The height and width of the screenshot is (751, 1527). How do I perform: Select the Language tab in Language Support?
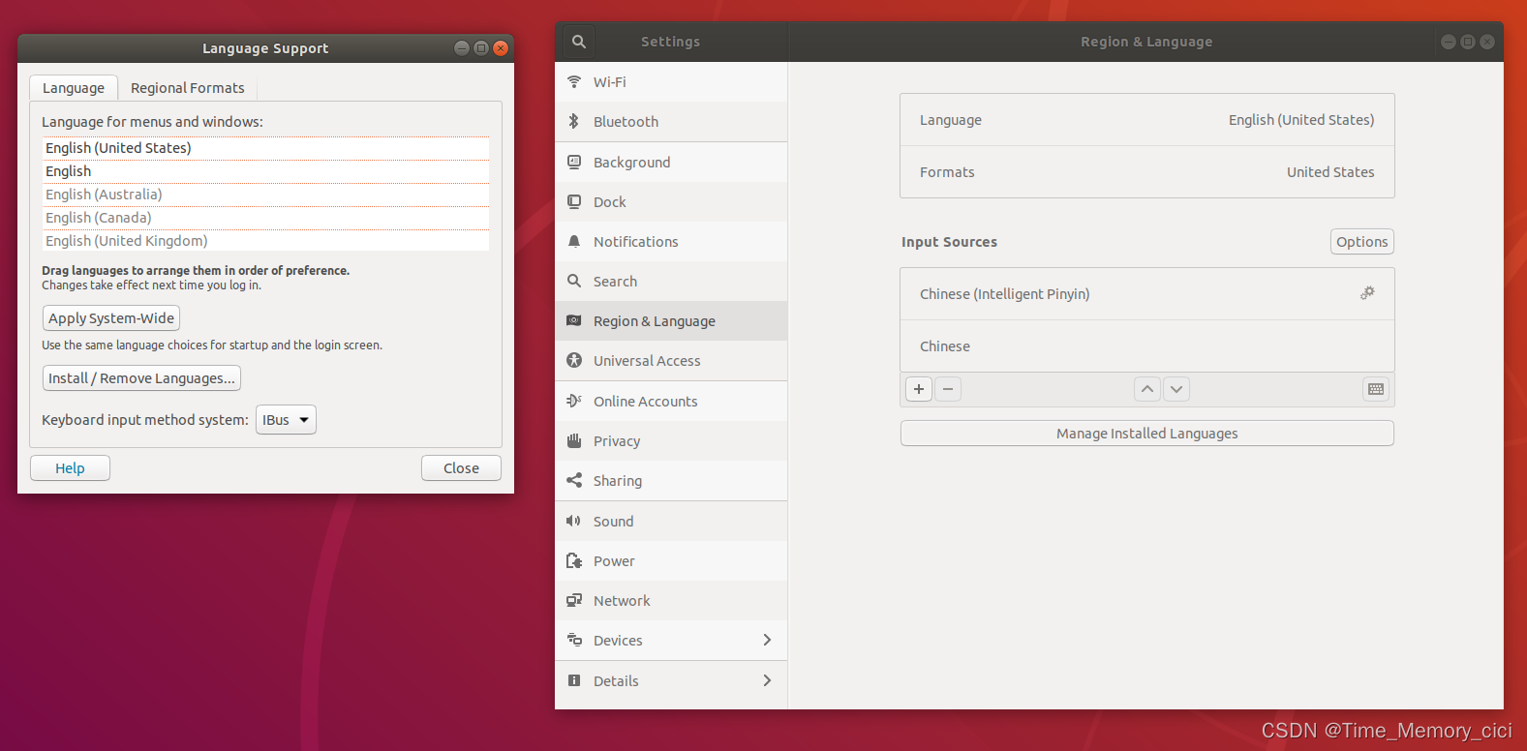(74, 88)
